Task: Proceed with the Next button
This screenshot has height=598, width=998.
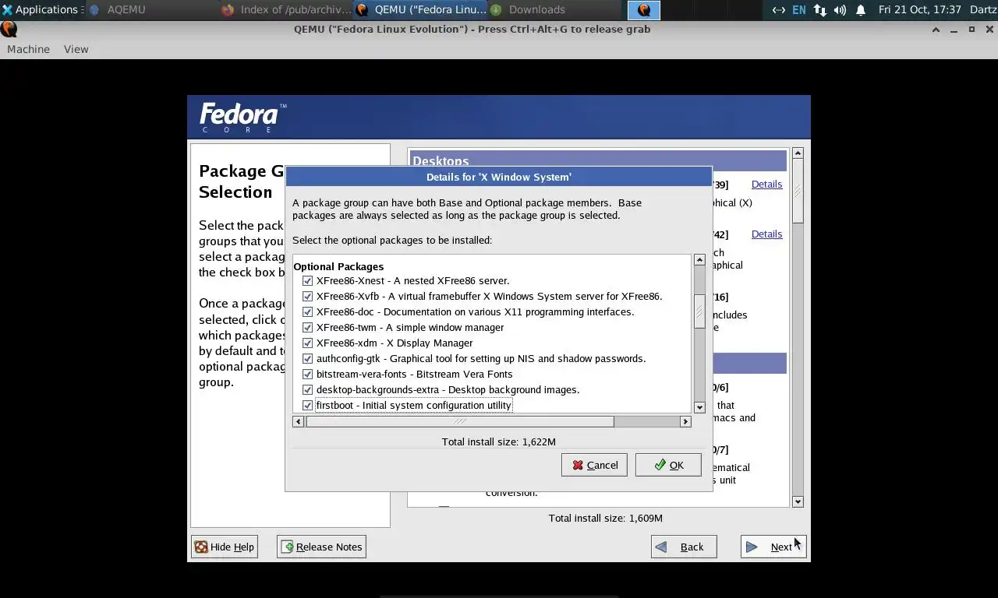Action: click(x=773, y=547)
